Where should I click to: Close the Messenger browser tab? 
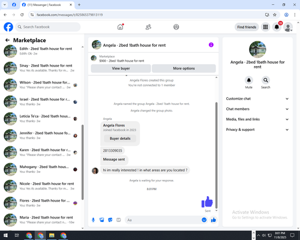point(71,5)
